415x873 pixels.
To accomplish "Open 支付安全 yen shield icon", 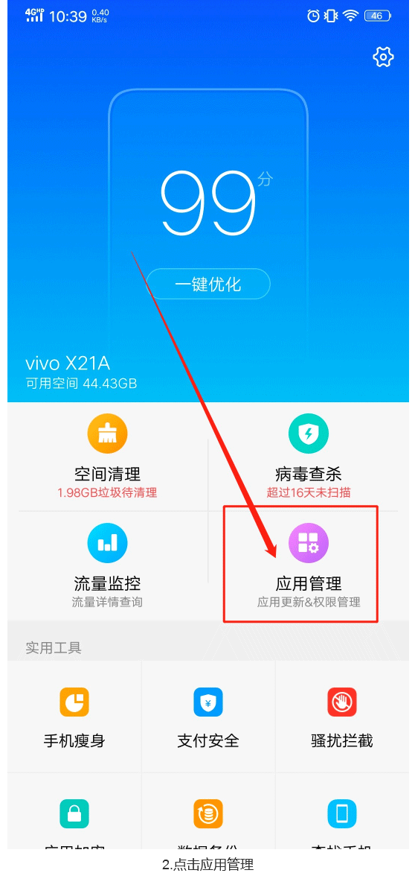I will [x=208, y=702].
